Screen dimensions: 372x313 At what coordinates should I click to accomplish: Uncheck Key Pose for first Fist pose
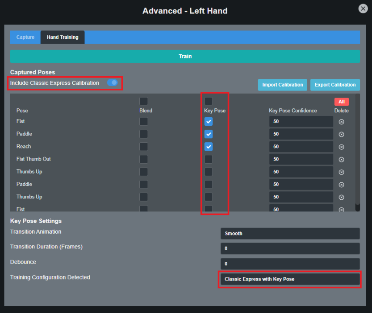(x=209, y=122)
